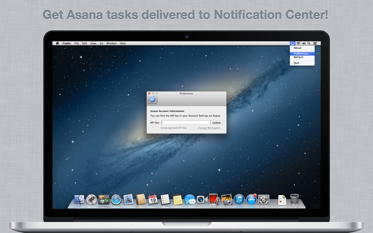373x233 pixels.
Task: Select Preferences… in the dropdown menu
Action: tap(302, 54)
